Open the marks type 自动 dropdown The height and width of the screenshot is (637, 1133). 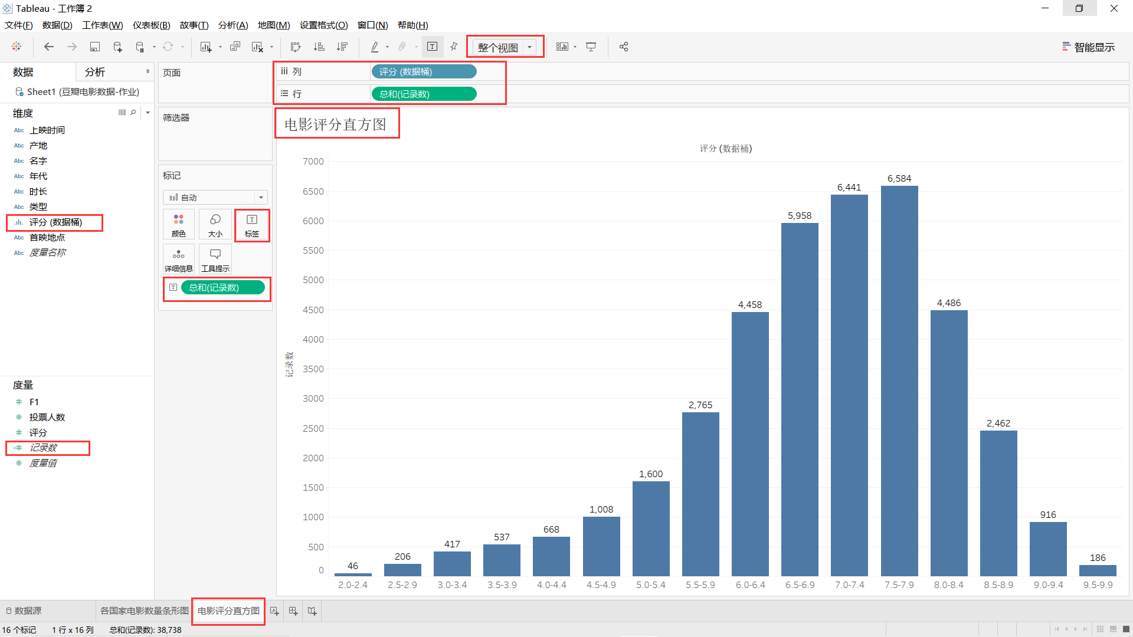pos(261,198)
